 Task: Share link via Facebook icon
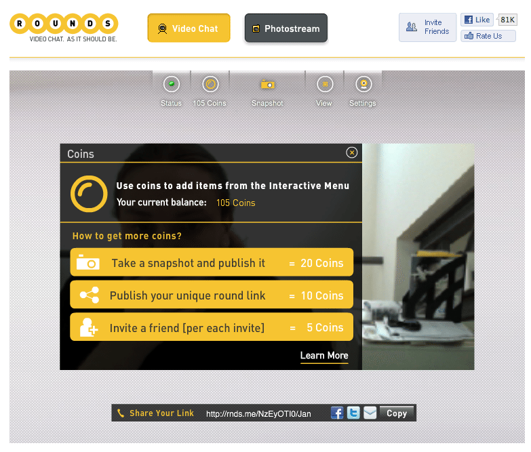(337, 413)
